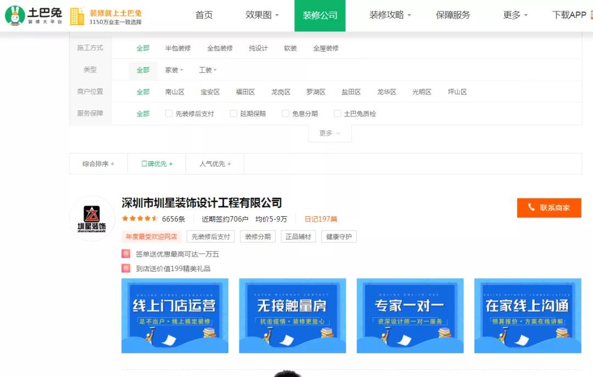
Task: Select the 南山区 location filter
Action: (x=175, y=92)
